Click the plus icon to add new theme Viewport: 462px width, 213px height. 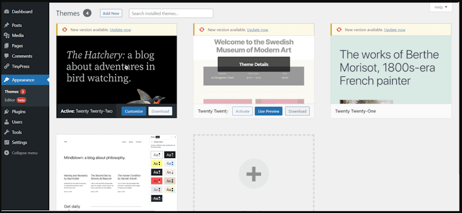[254, 173]
